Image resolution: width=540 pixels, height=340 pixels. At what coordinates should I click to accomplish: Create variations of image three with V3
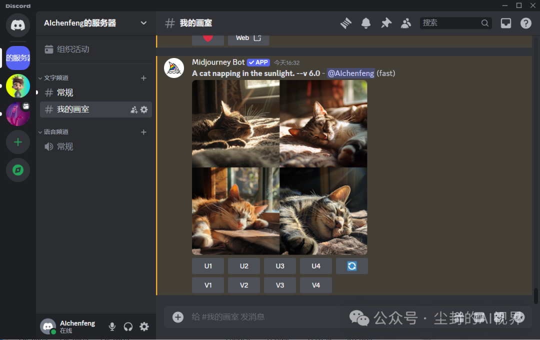coord(280,285)
